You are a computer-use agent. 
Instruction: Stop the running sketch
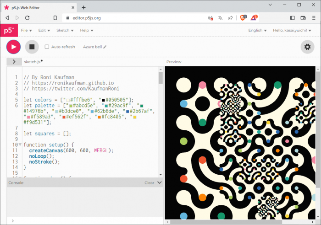[x=32, y=46]
